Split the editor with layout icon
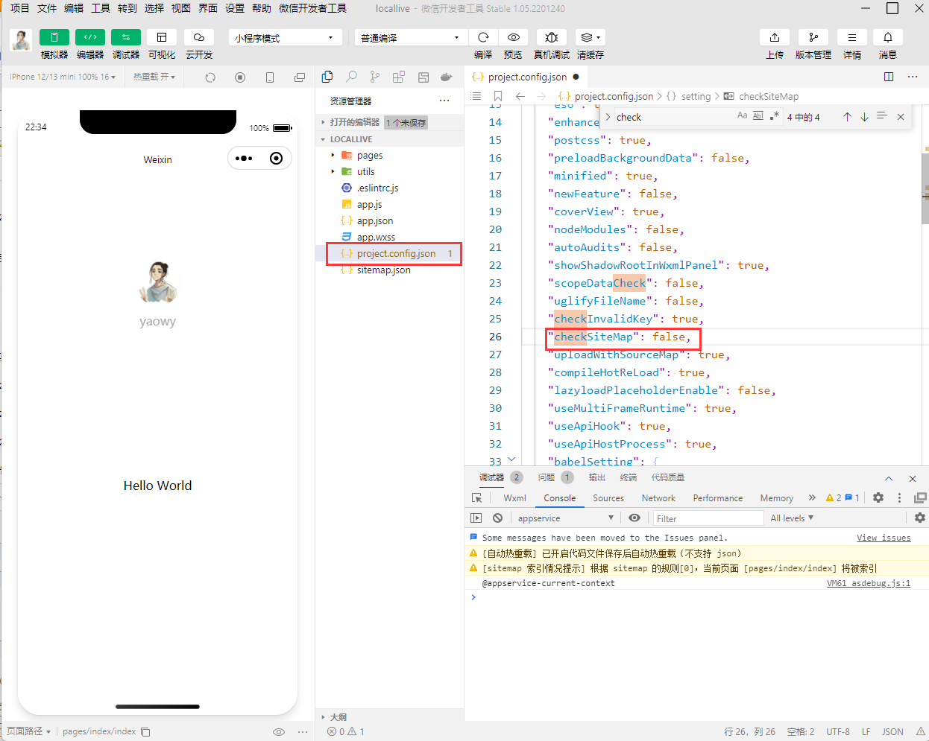929x741 pixels. [x=889, y=77]
